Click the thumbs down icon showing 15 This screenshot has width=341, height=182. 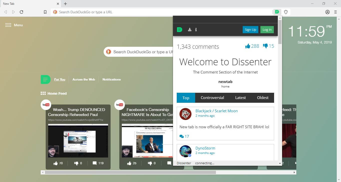click(265, 46)
